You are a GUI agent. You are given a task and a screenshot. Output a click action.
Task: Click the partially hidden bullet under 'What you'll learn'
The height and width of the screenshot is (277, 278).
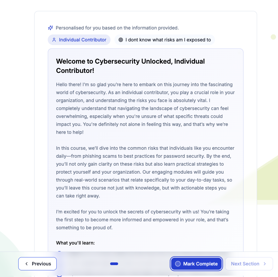point(59,252)
